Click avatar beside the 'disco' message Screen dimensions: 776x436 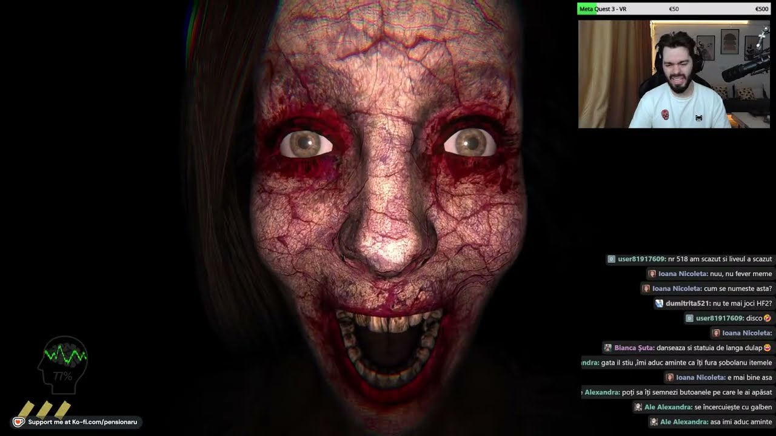689,319
